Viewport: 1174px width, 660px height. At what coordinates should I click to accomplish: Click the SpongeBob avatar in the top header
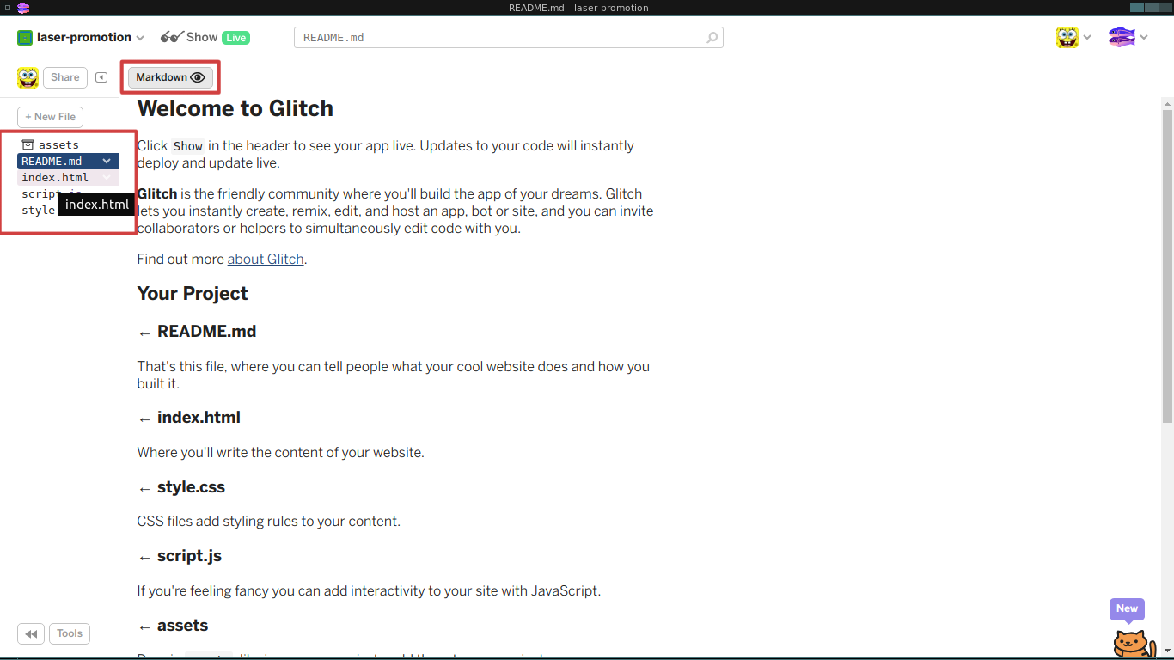pos(1067,37)
